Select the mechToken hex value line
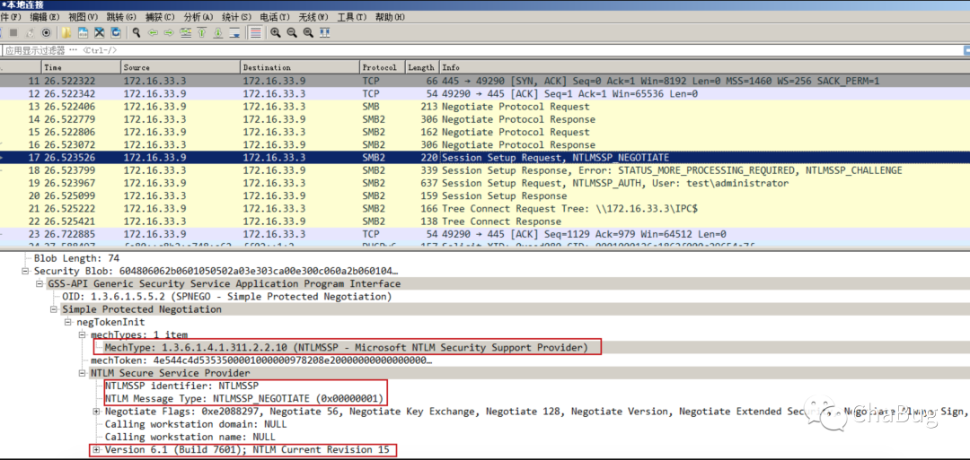This screenshot has height=460, width=970. 261,360
